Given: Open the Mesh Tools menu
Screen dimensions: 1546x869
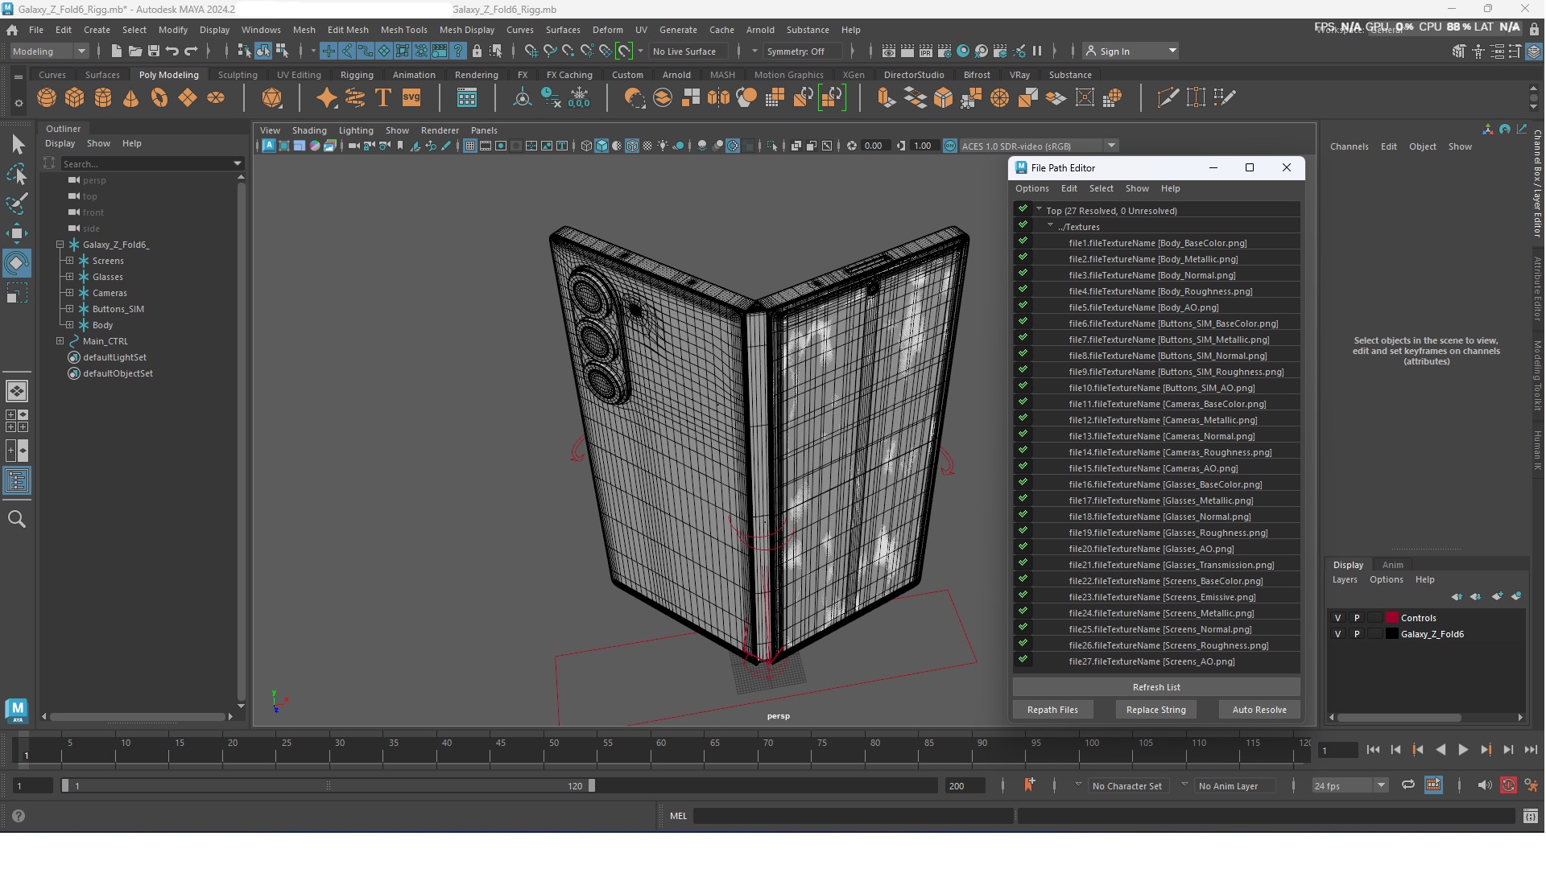Looking at the screenshot, I should [x=403, y=30].
